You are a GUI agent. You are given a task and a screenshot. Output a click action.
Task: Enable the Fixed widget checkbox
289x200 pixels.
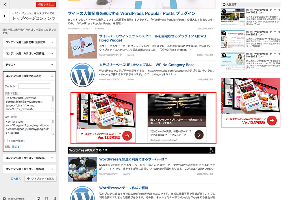click(6, 141)
